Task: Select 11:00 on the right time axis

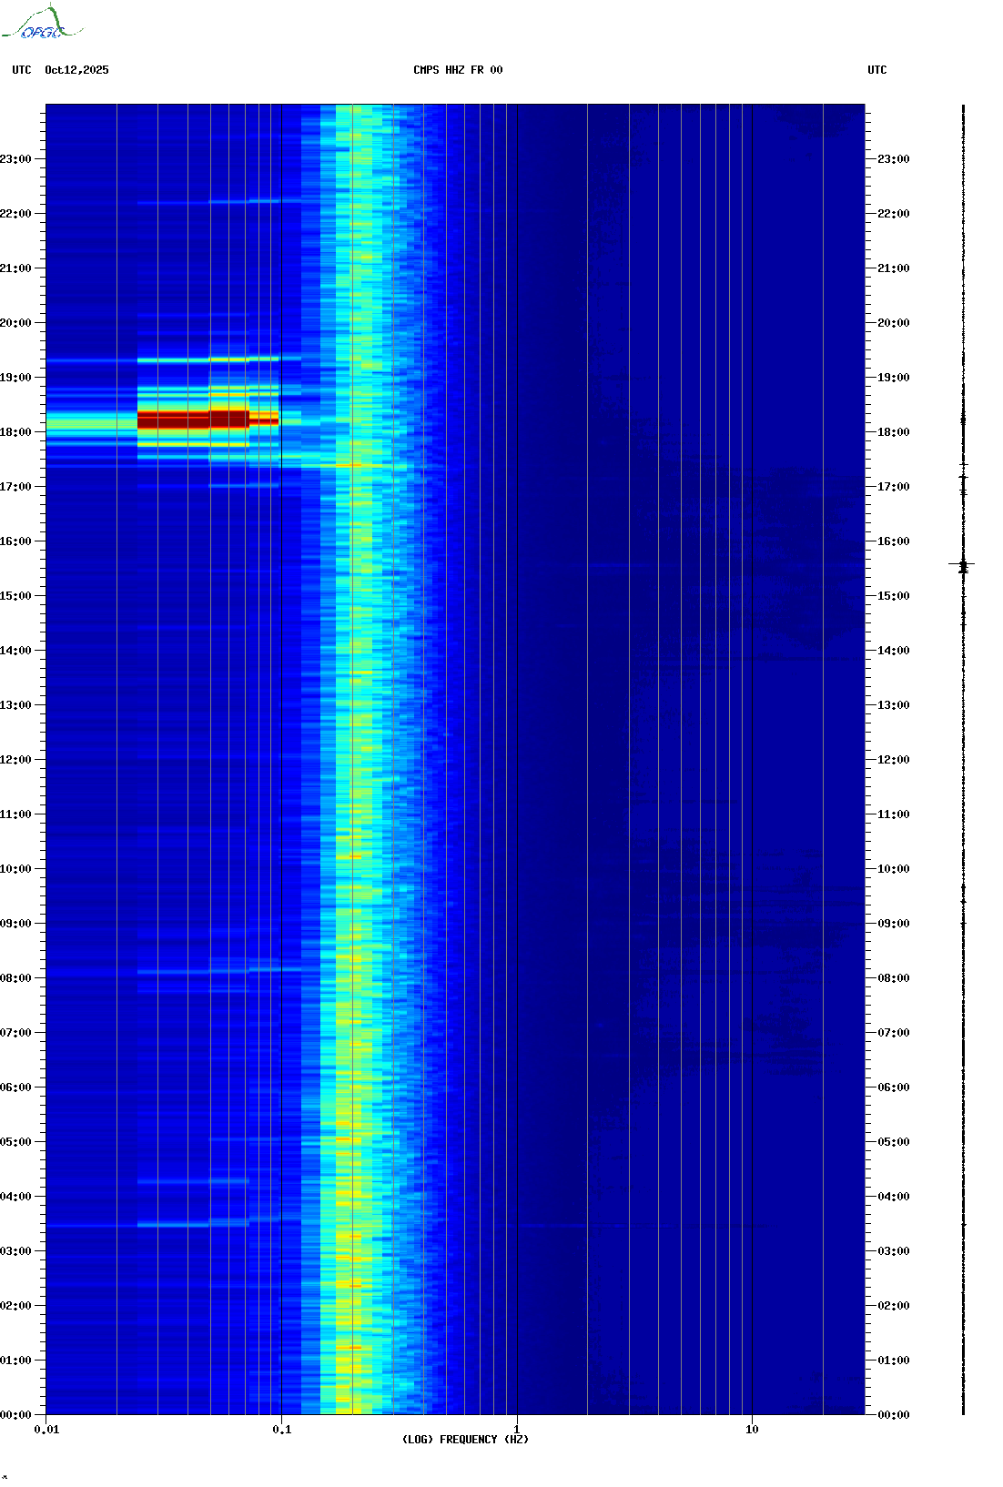Action: tap(894, 814)
